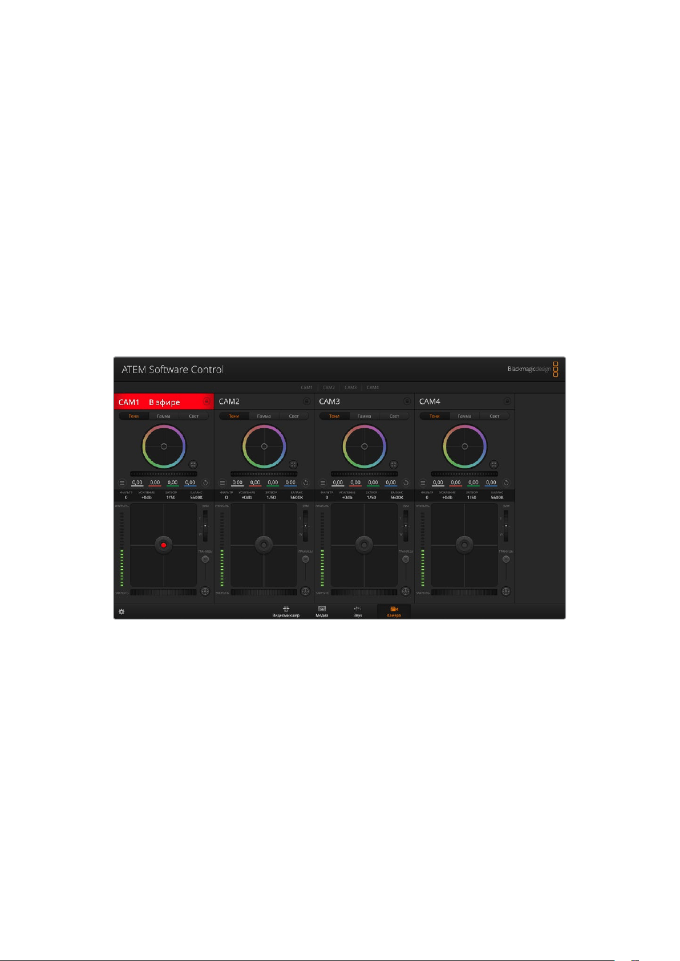
Task: Click the CAM4 zoom slider handle
Action: (x=506, y=526)
